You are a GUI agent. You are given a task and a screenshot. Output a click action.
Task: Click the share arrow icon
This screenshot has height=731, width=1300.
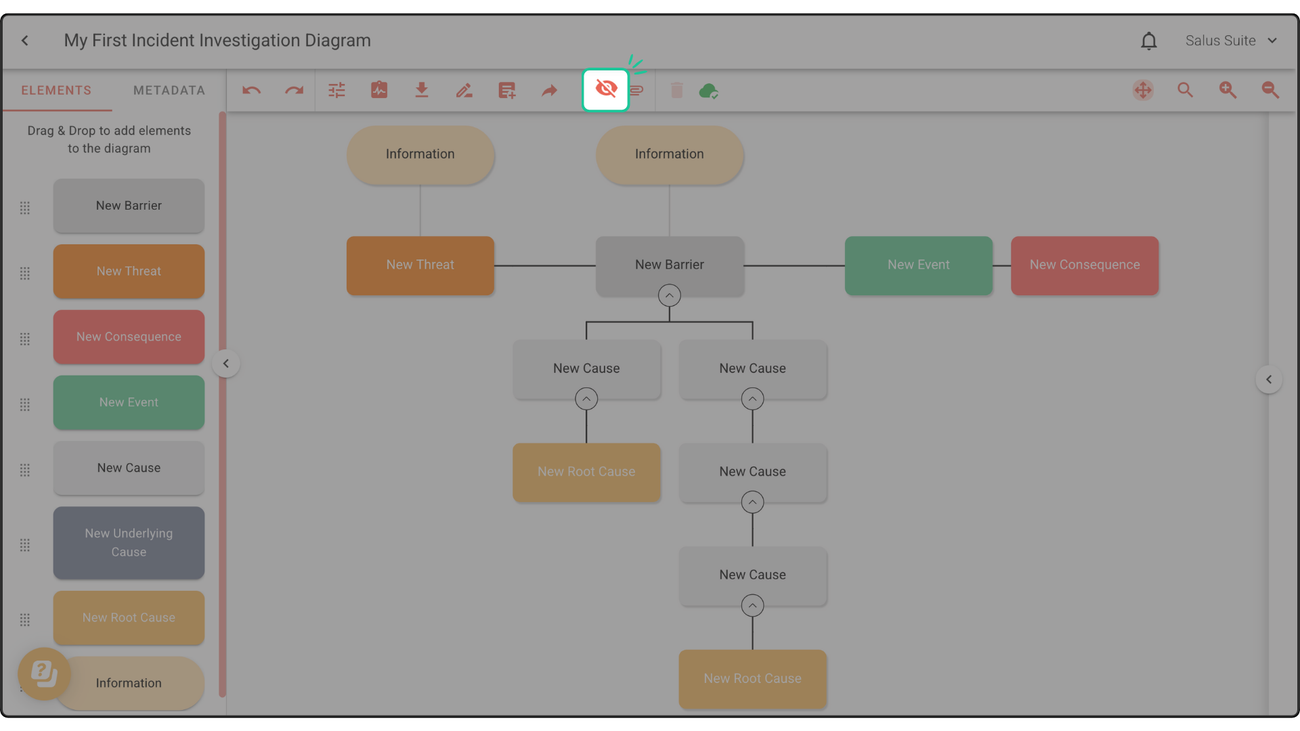click(549, 90)
